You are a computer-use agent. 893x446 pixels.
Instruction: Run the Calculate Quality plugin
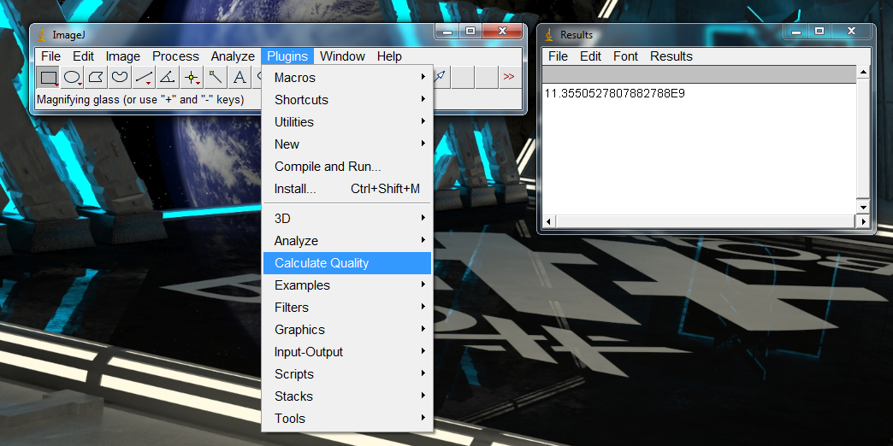tap(322, 263)
